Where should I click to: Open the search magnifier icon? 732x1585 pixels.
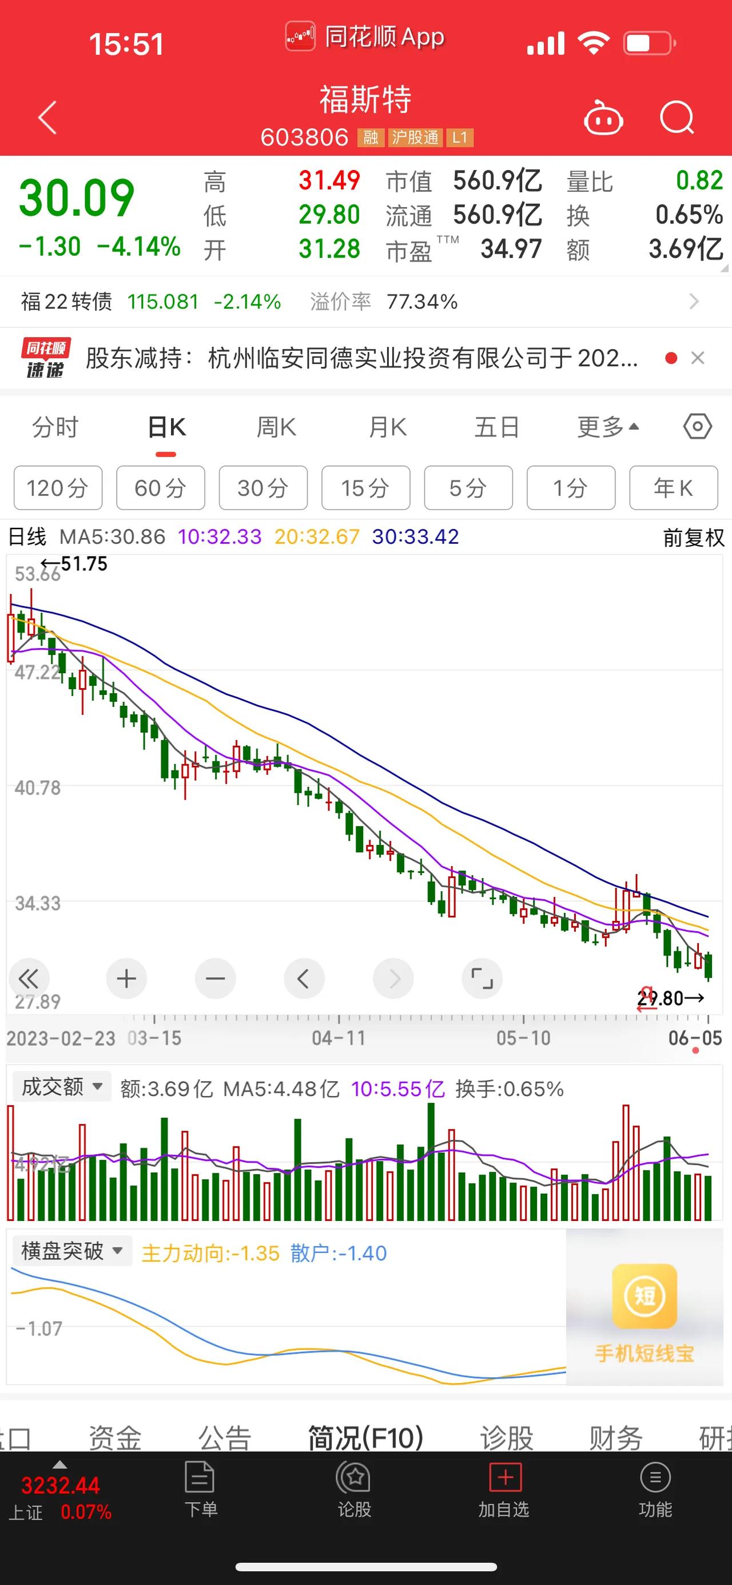click(x=677, y=117)
